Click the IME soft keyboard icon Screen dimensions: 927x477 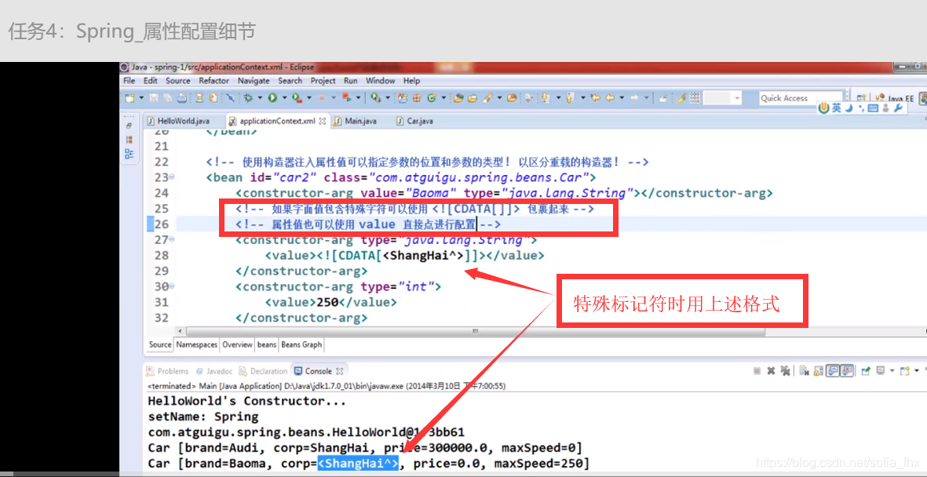[x=873, y=107]
